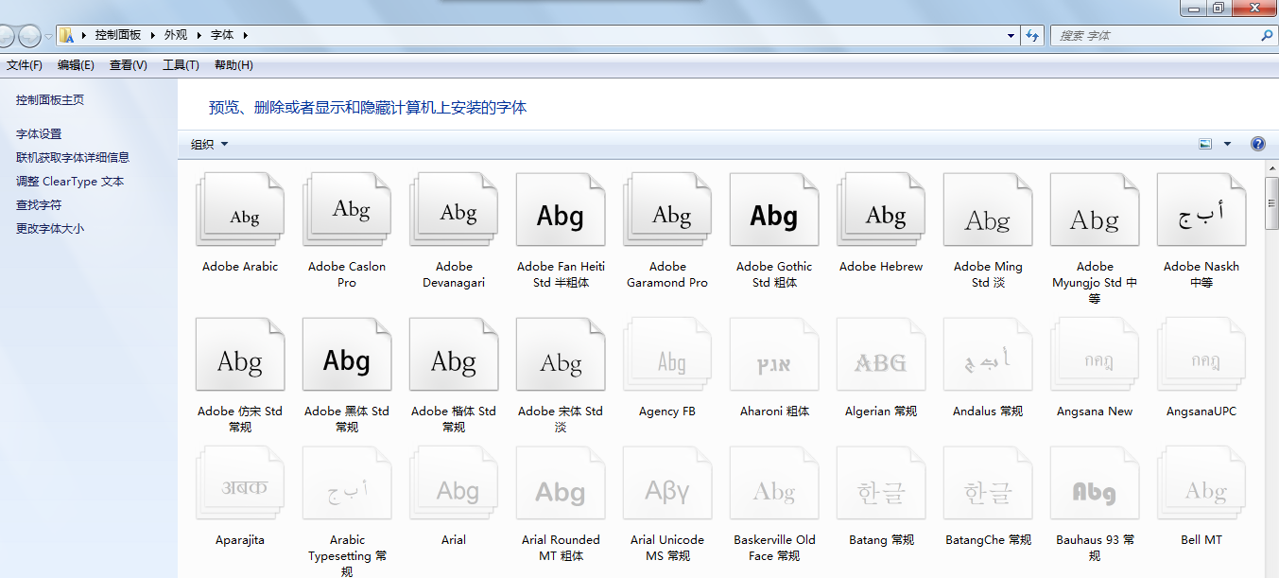Image resolution: width=1279 pixels, height=578 pixels.
Task: Select the Batang font icon
Action: (881, 483)
